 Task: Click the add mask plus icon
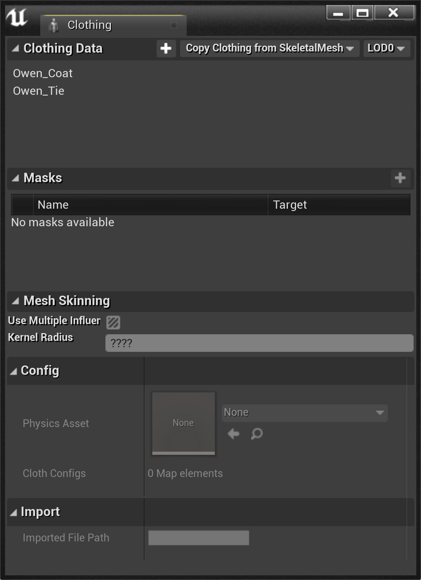point(400,178)
